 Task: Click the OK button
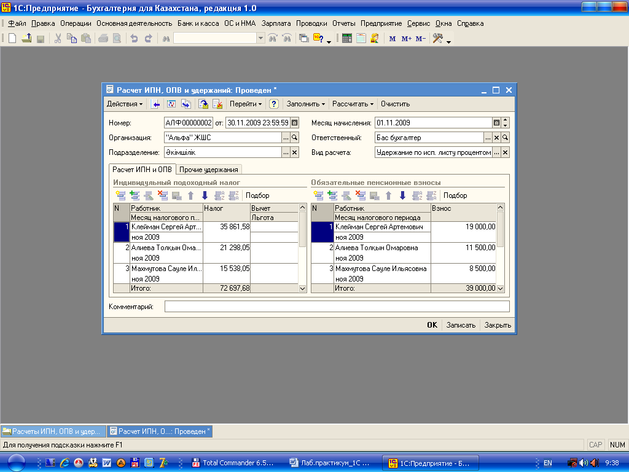point(432,325)
